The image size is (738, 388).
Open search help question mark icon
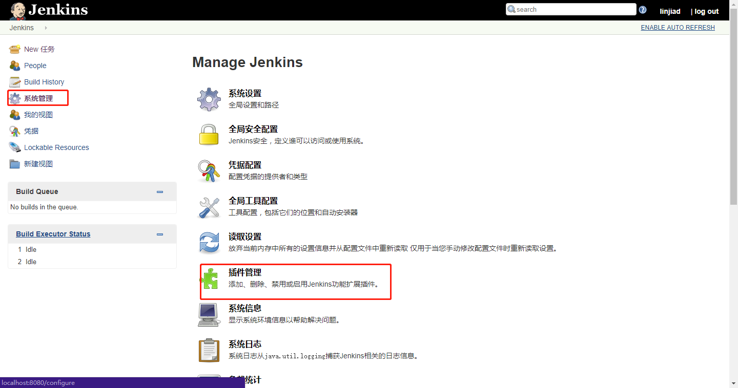tap(643, 10)
